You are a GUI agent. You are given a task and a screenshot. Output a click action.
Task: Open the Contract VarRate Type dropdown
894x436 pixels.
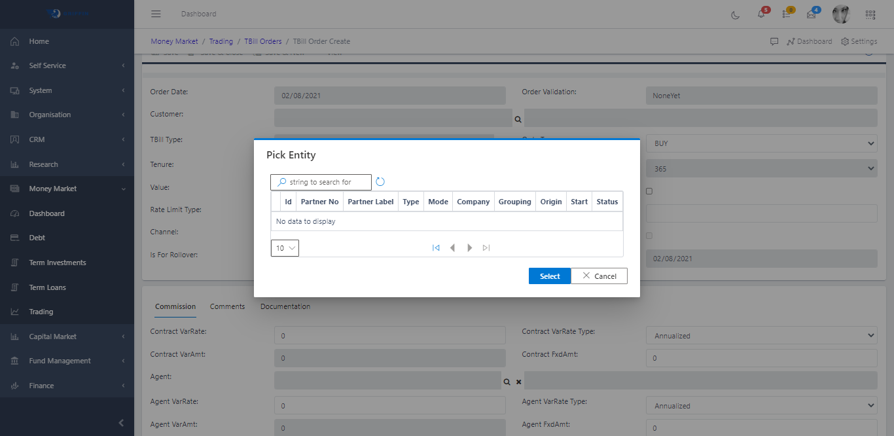point(761,336)
